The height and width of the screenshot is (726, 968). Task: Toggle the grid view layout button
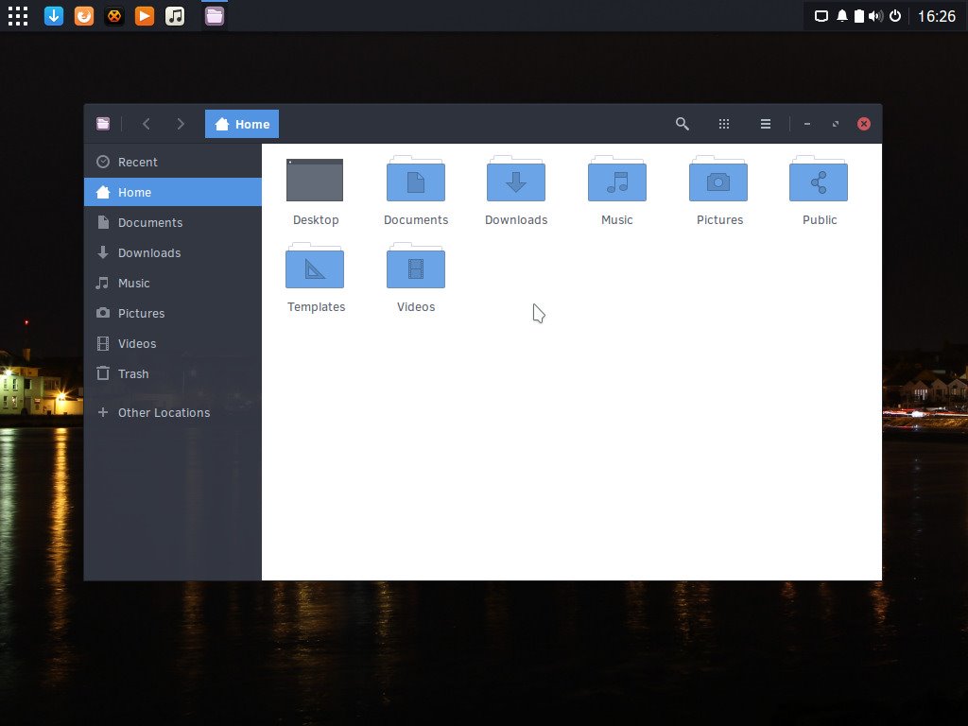point(724,124)
